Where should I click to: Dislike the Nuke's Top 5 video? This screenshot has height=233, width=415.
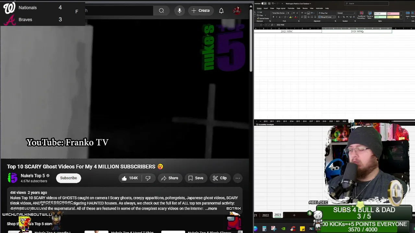(148, 178)
